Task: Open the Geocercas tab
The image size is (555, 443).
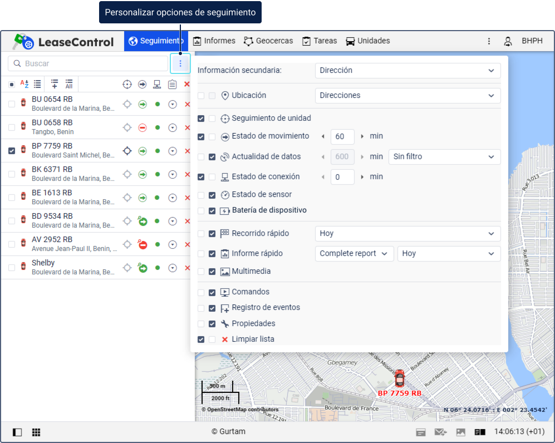Action: (x=268, y=41)
